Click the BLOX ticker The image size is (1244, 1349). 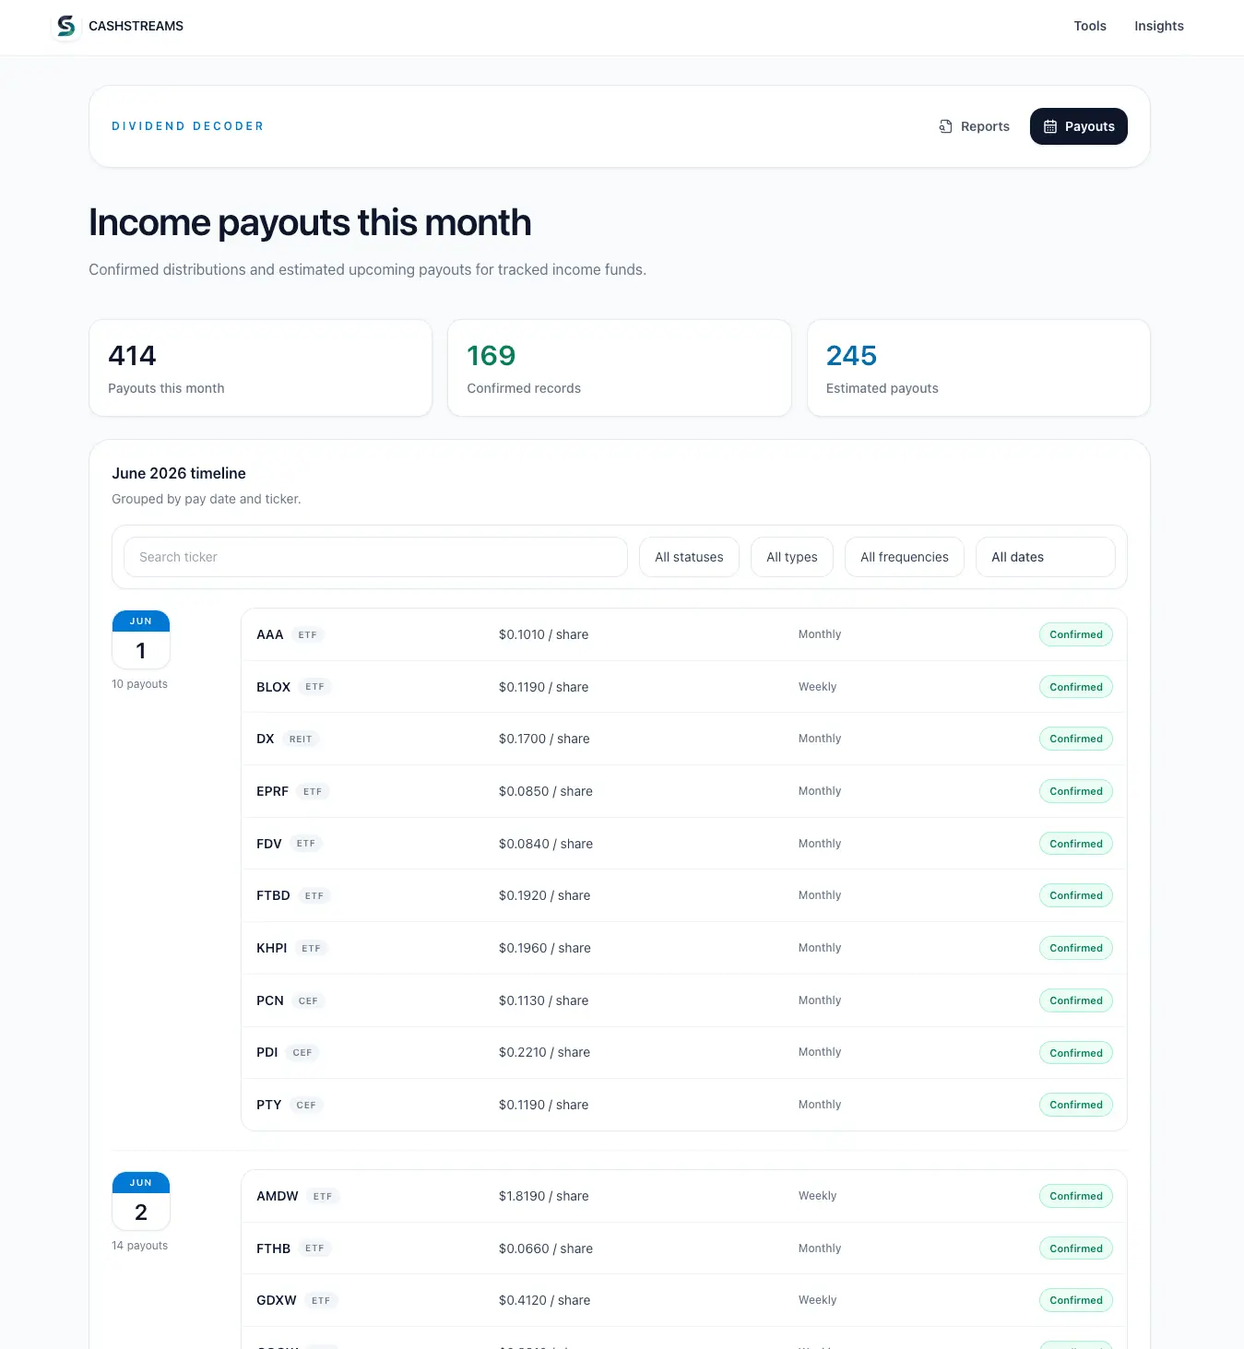click(x=273, y=687)
